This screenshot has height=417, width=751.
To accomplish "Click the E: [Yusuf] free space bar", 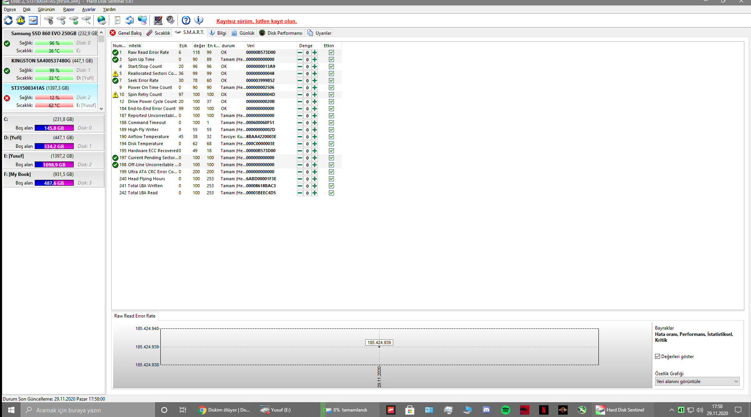I will point(54,165).
